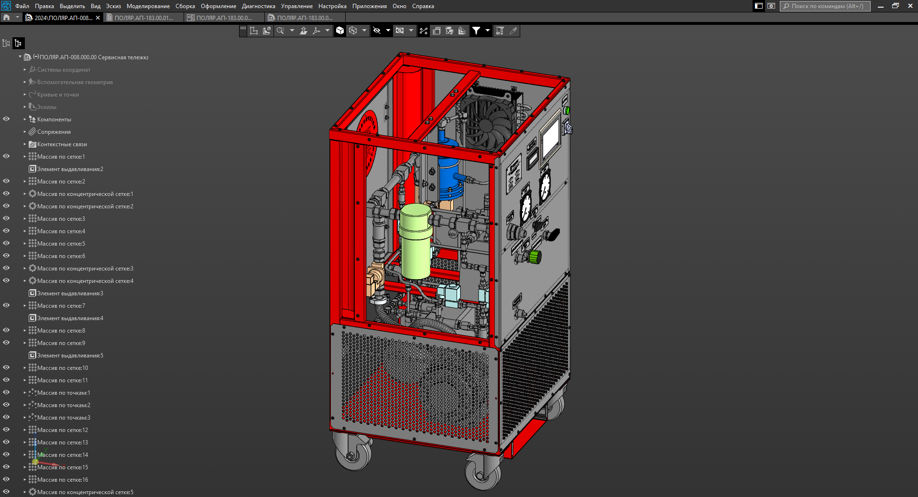Expand the Системы координат tree node
Screen dimensions: 918x497
point(25,70)
